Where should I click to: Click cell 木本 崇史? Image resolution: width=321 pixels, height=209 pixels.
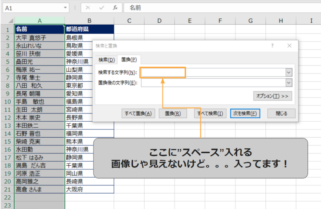pos(40,117)
